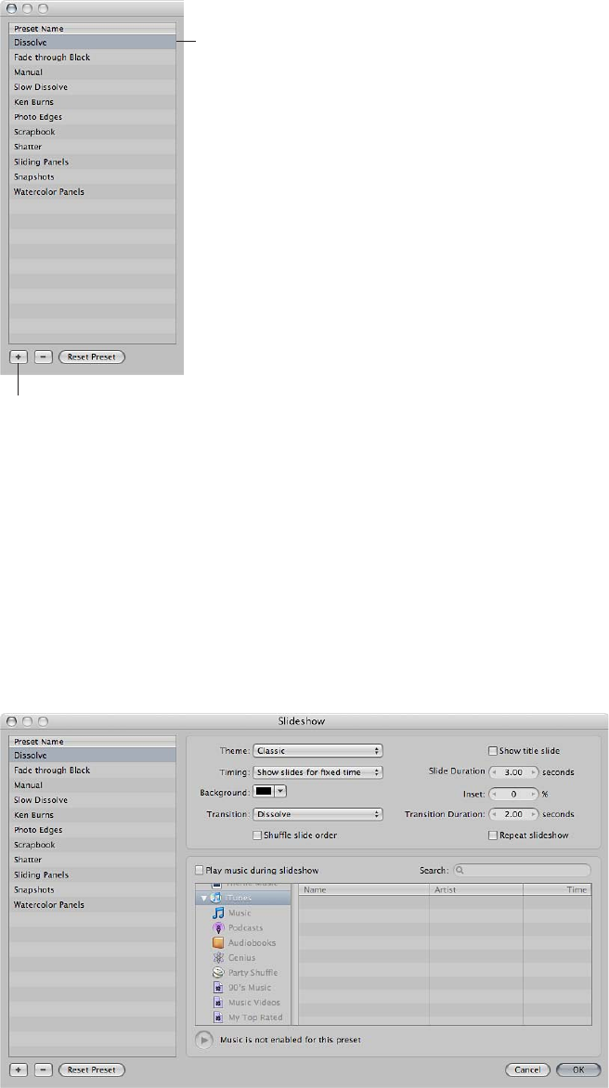609x1088 pixels.
Task: Enable Show title slide checkbox
Action: tap(493, 751)
